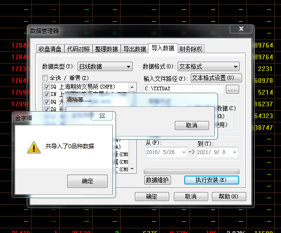Viewport: 281px width, 233px height.
Task: Uncheck the DQ exchange checkbox
Action: 47,102
